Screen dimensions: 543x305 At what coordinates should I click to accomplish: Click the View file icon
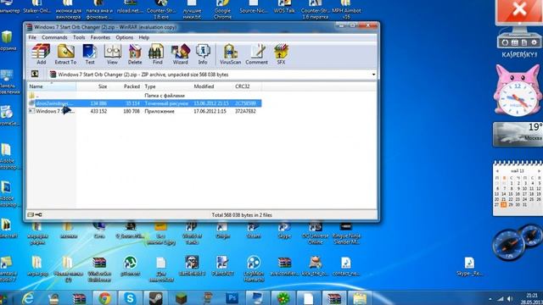pos(112,54)
